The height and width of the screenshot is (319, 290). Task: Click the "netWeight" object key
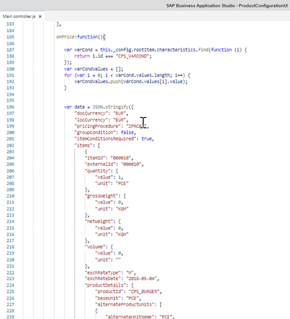pos(100,221)
